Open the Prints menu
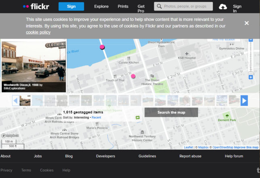 123,6
